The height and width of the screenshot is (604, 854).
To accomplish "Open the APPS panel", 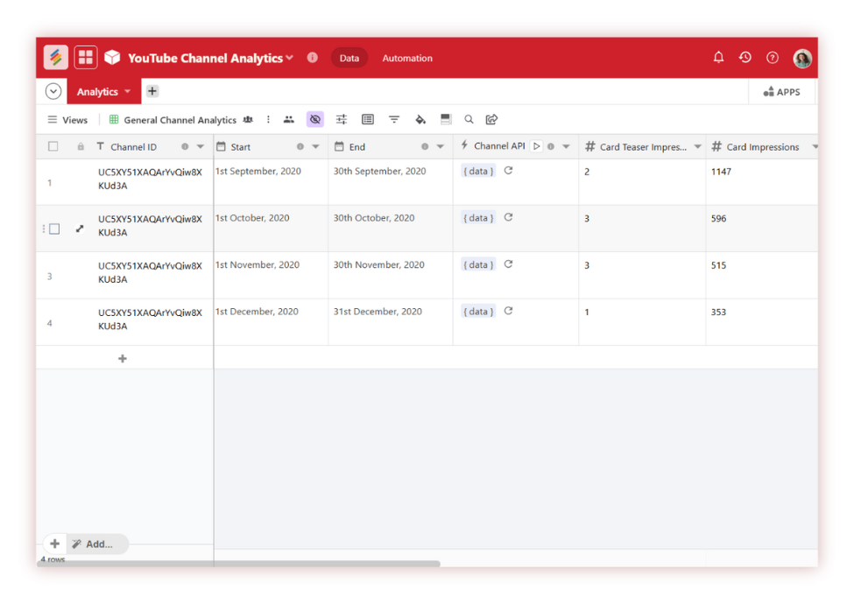I will point(781,91).
